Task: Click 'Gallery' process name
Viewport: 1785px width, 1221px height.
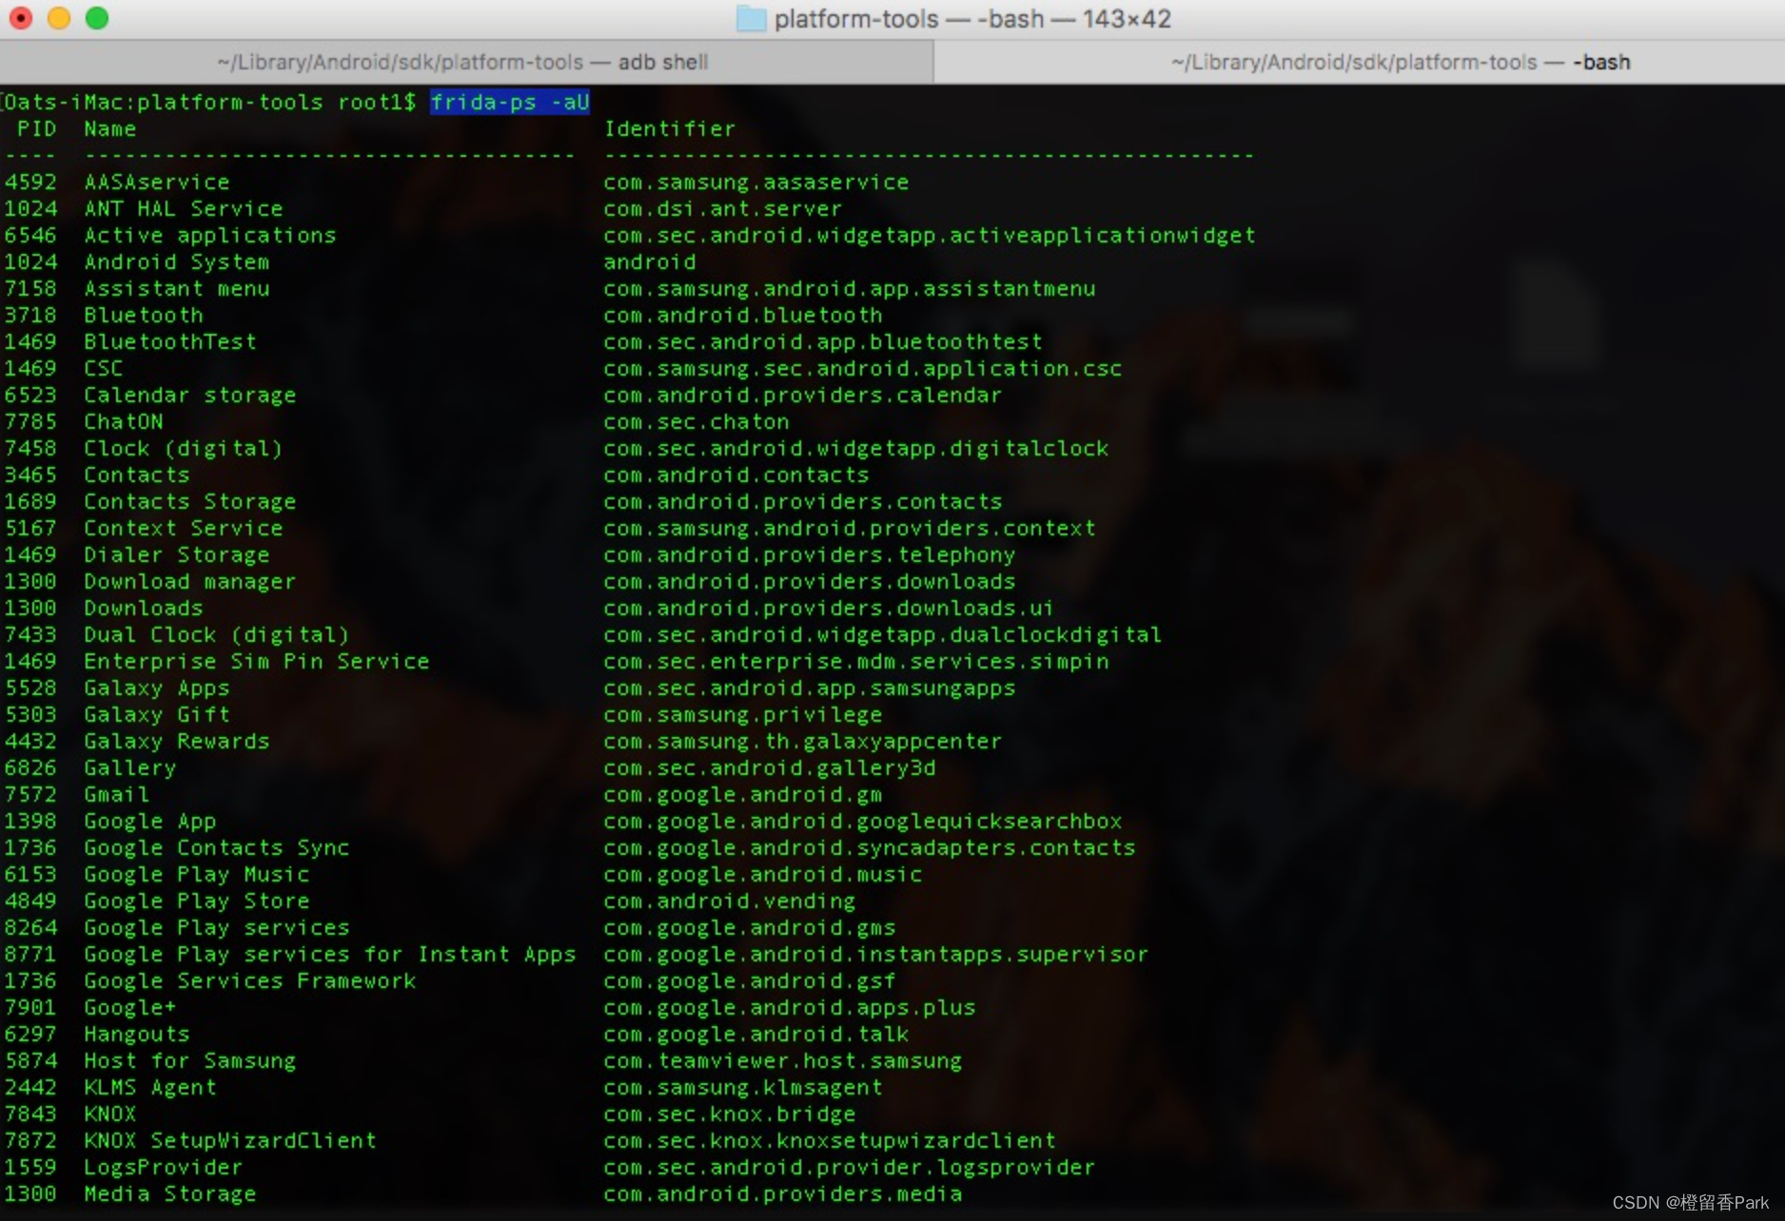Action: 130,767
